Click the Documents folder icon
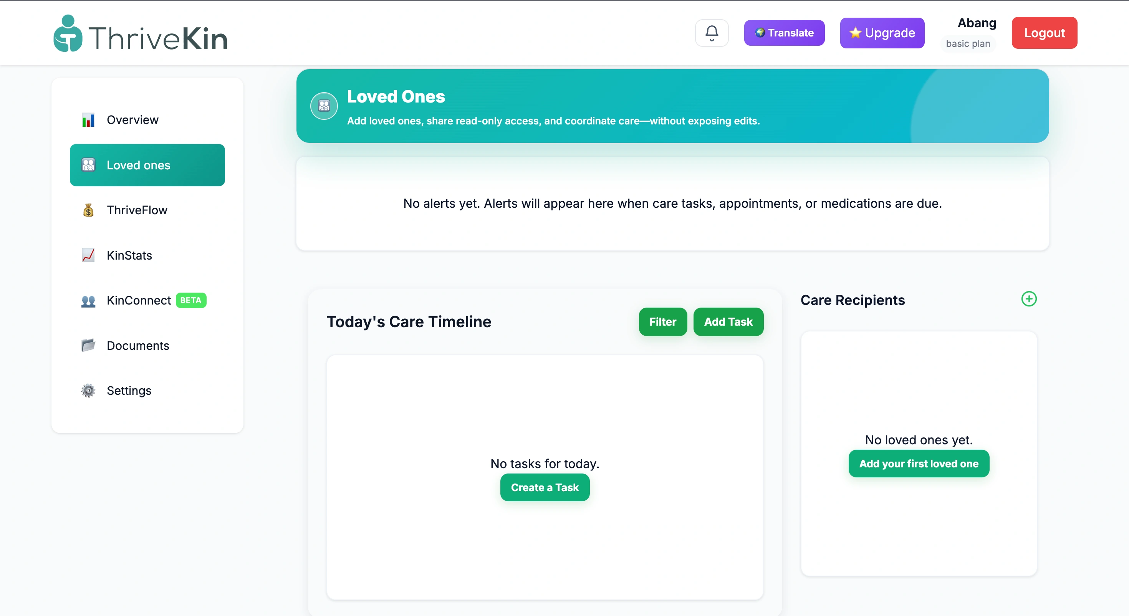This screenshot has width=1129, height=616. [88, 346]
